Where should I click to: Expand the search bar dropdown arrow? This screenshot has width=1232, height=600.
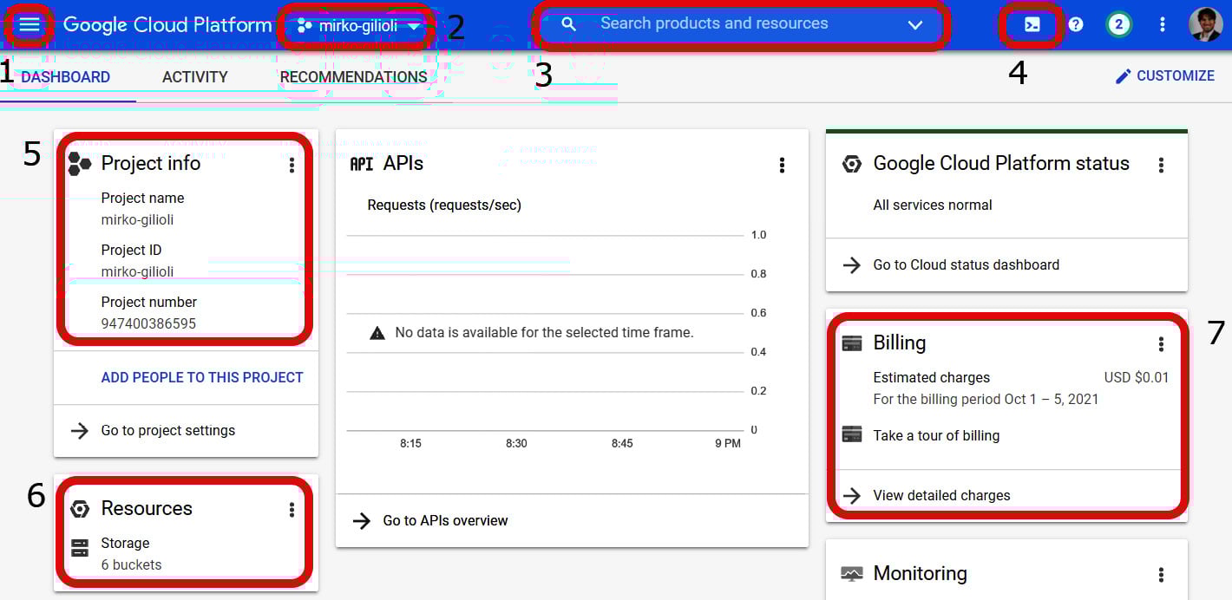point(915,25)
